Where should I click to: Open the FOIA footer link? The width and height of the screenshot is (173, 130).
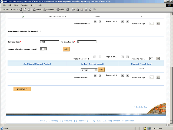[42, 121]
